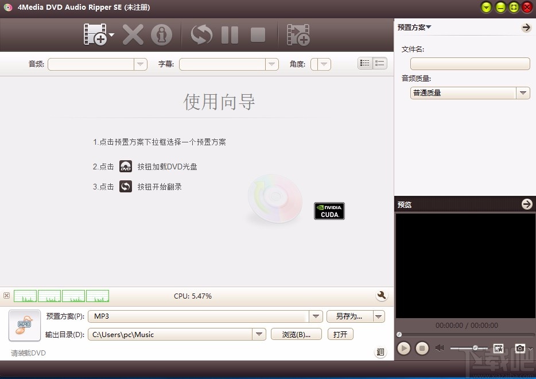Open the Load DVD disc icon
Image resolution: width=536 pixels, height=379 pixels.
pos(96,34)
